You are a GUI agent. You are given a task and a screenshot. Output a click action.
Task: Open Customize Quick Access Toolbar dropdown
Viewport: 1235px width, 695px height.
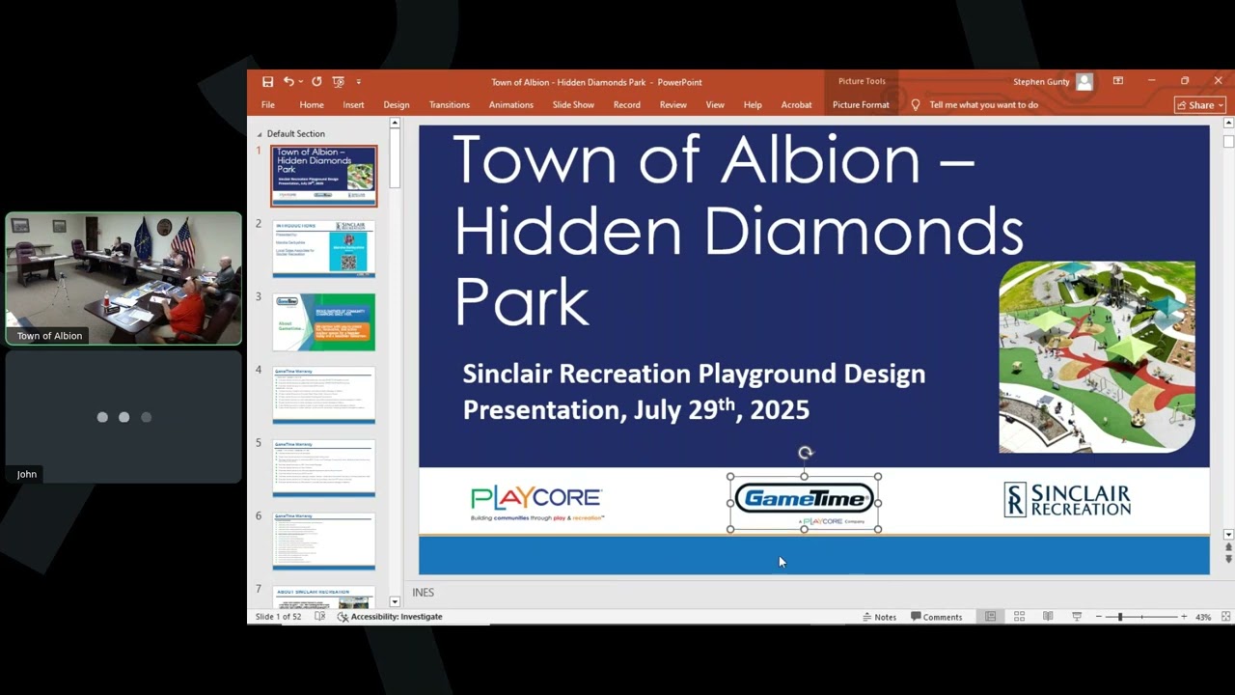(x=358, y=82)
